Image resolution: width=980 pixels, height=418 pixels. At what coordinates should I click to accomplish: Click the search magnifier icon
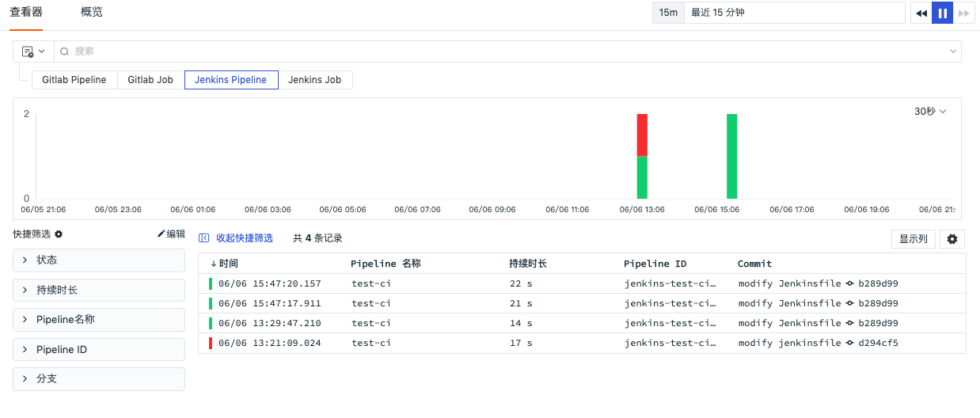coord(65,51)
